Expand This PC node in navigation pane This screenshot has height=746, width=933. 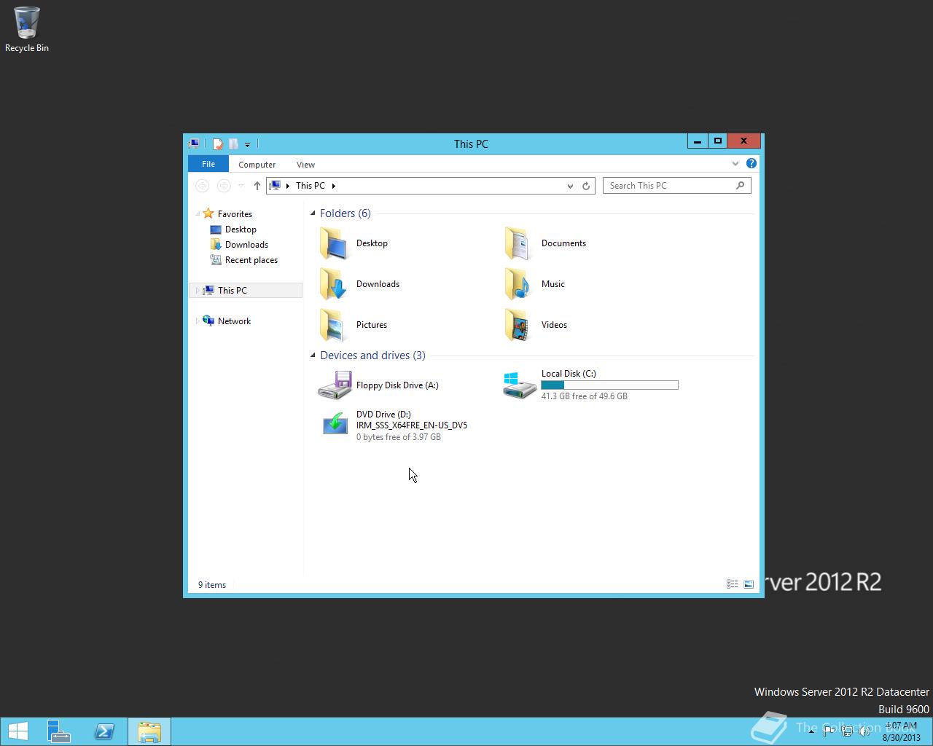198,291
